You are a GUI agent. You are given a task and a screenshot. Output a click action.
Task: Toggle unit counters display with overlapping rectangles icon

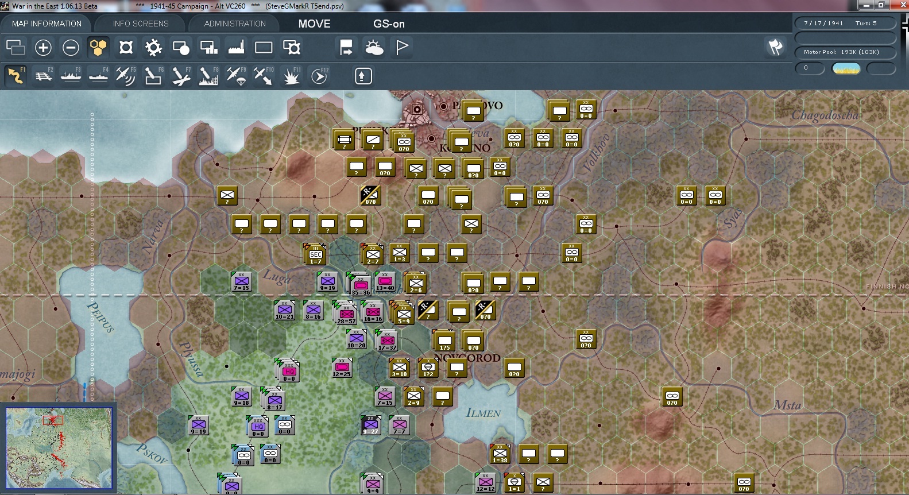tap(16, 47)
